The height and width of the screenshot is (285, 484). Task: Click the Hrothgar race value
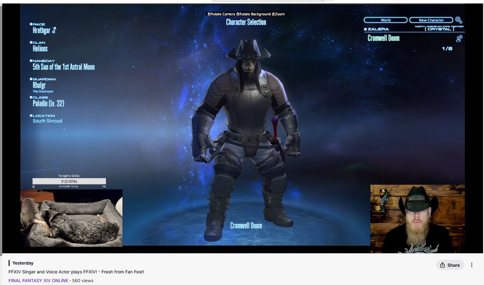point(44,30)
